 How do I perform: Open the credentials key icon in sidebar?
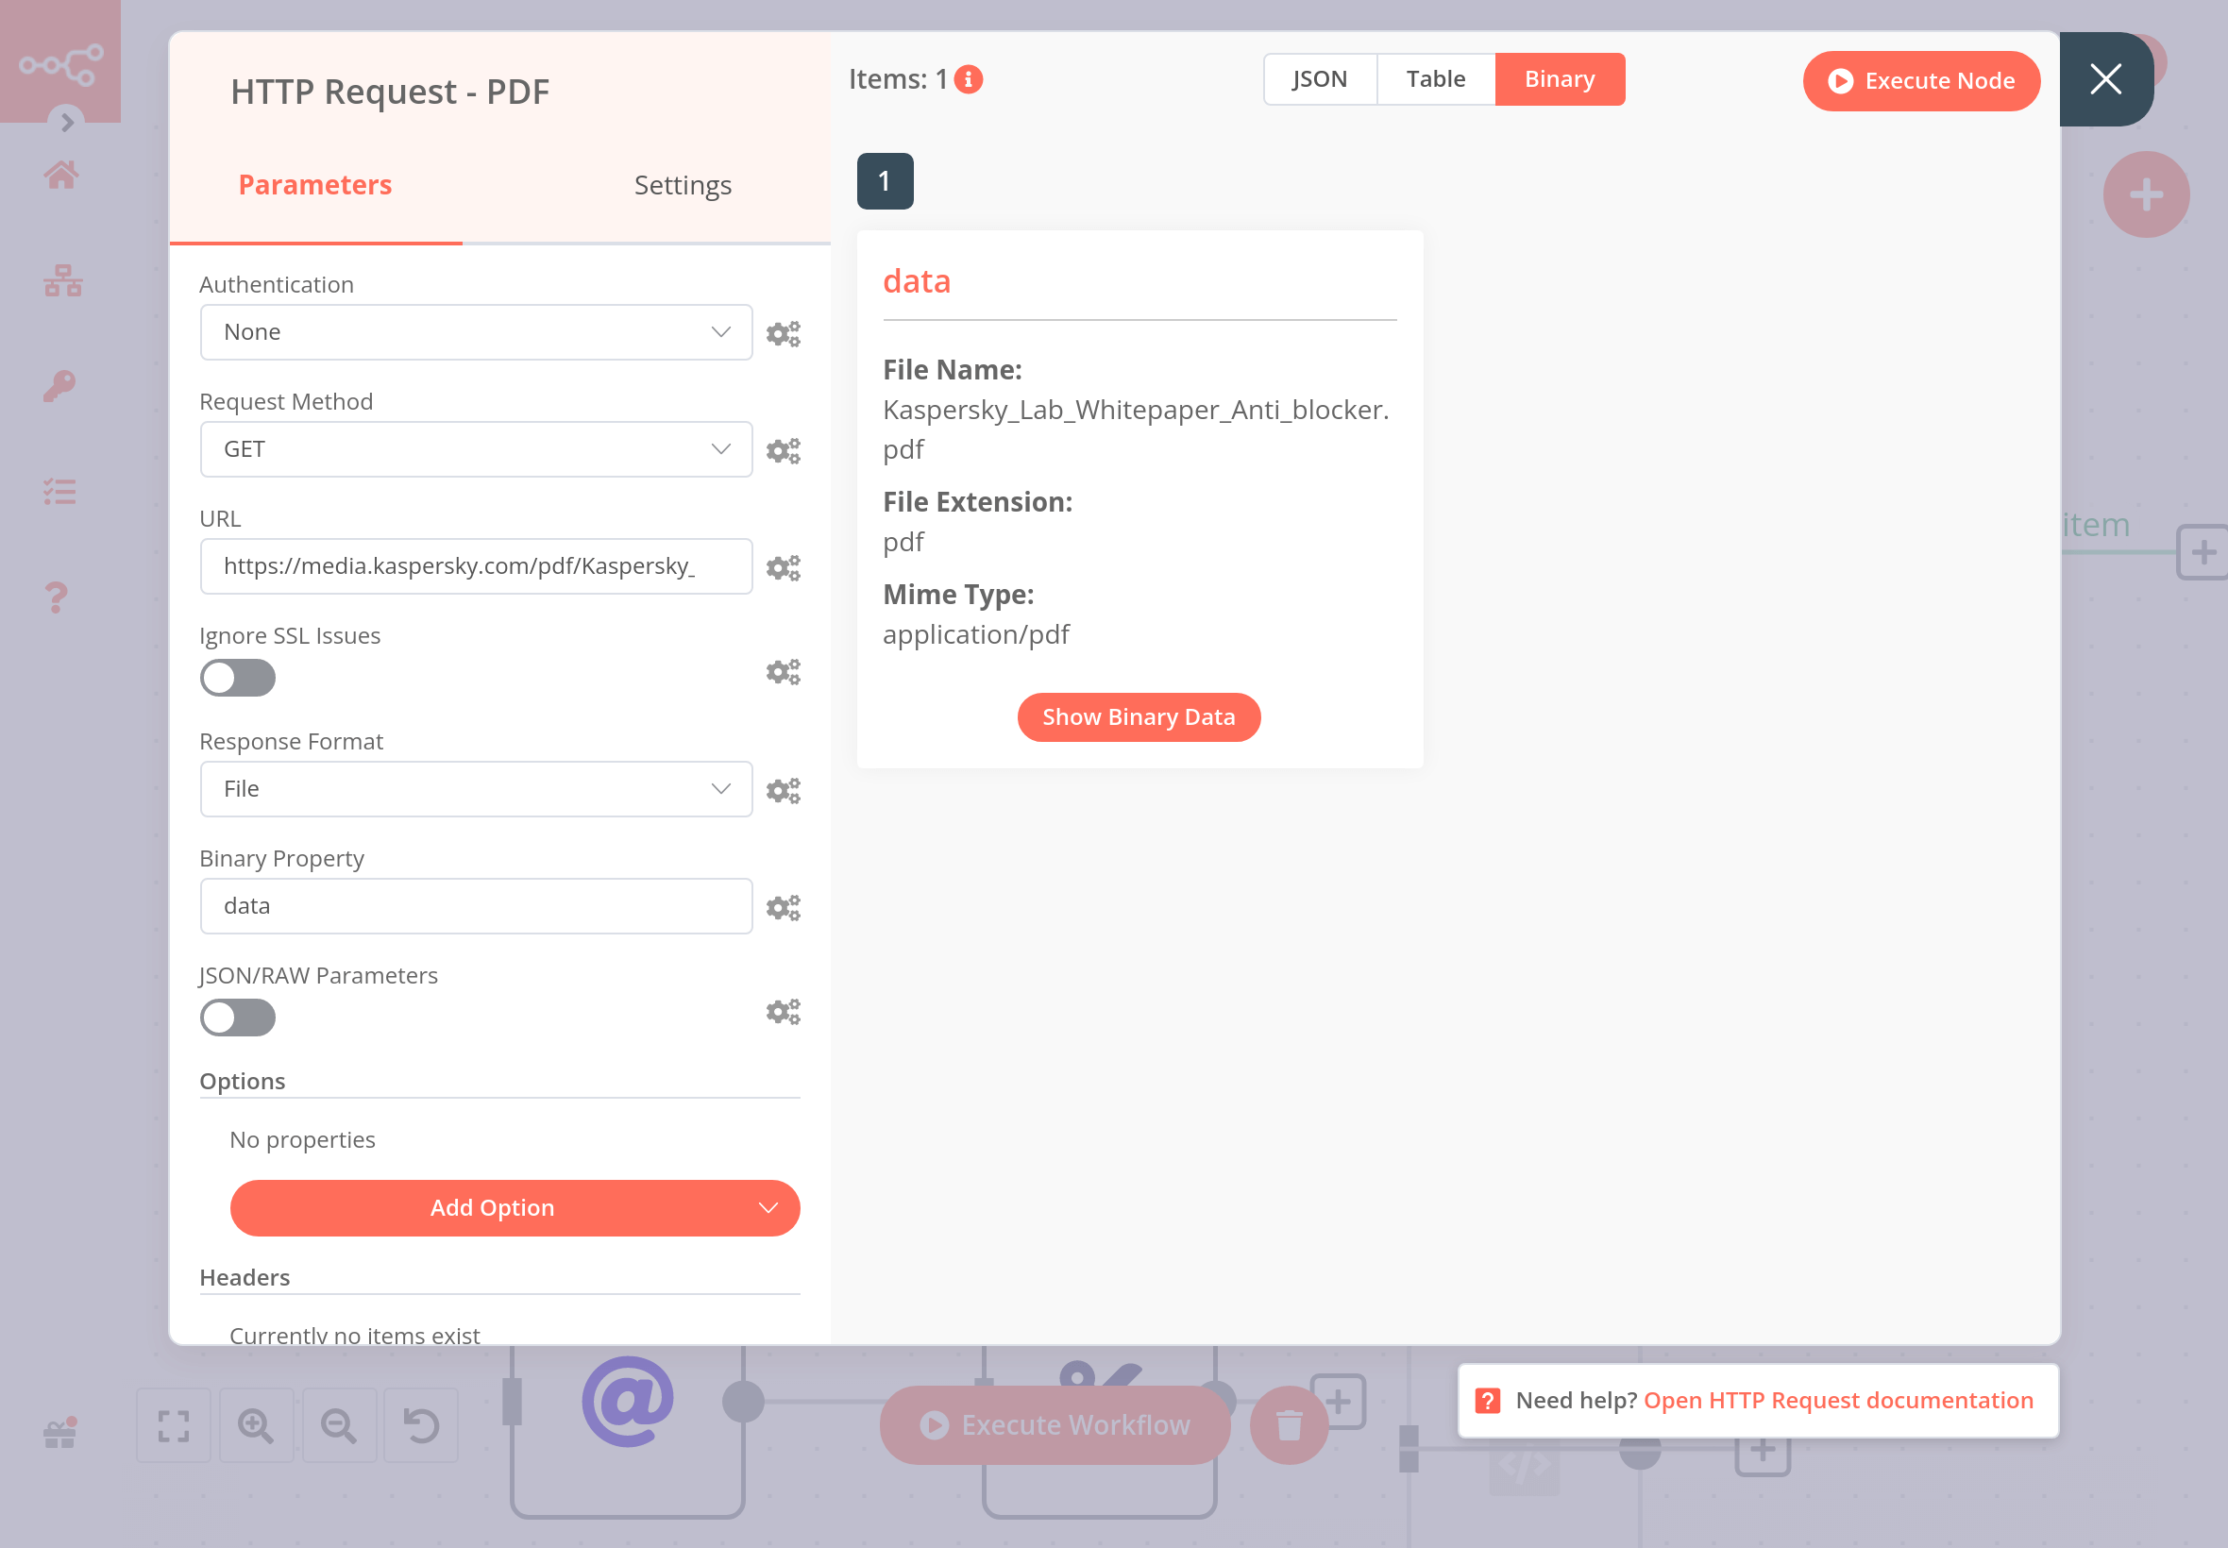pyautogui.click(x=60, y=386)
